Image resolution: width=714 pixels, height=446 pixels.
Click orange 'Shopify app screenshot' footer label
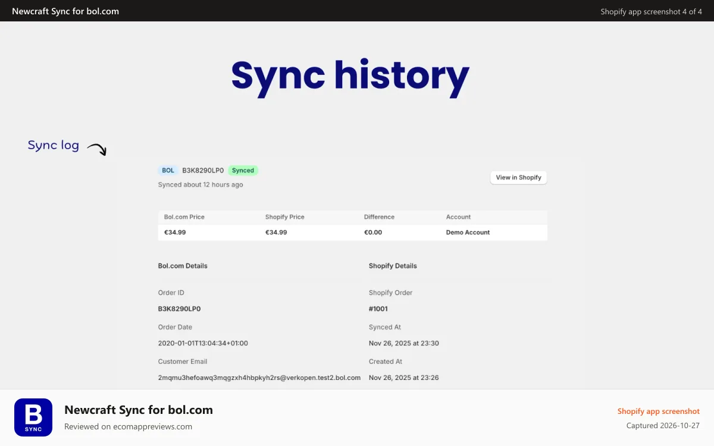pyautogui.click(x=659, y=411)
